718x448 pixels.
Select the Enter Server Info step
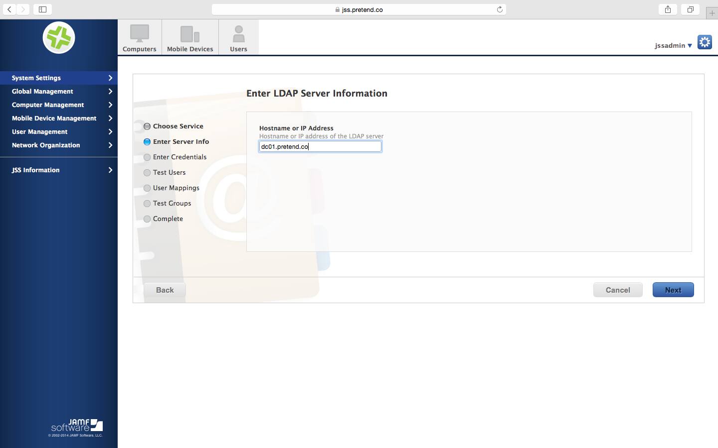pos(177,142)
